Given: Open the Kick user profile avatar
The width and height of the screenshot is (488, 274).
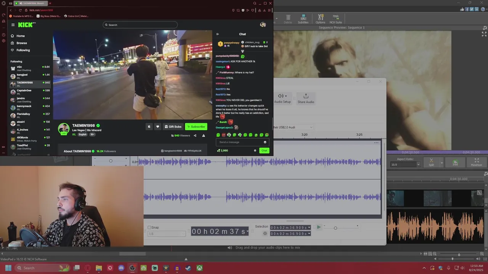Looking at the screenshot, I should pyautogui.click(x=263, y=25).
